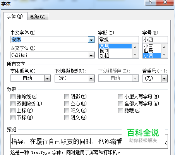The image size is (175, 155).
Task: Choose 小四 in the 字号 list
Action: coord(152,55)
